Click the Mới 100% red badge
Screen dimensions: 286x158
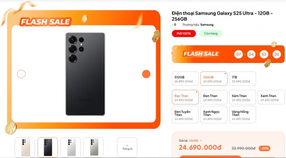(x=184, y=33)
